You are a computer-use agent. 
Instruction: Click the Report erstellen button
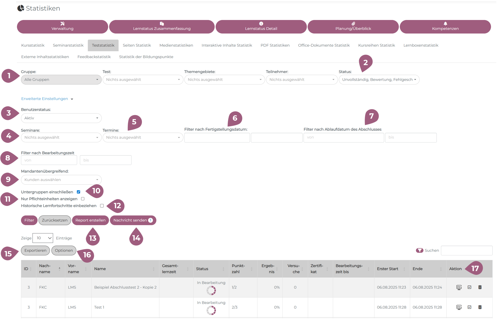pos(90,220)
